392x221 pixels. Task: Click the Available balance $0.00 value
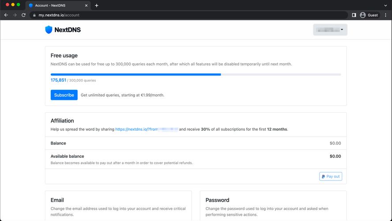click(335, 156)
